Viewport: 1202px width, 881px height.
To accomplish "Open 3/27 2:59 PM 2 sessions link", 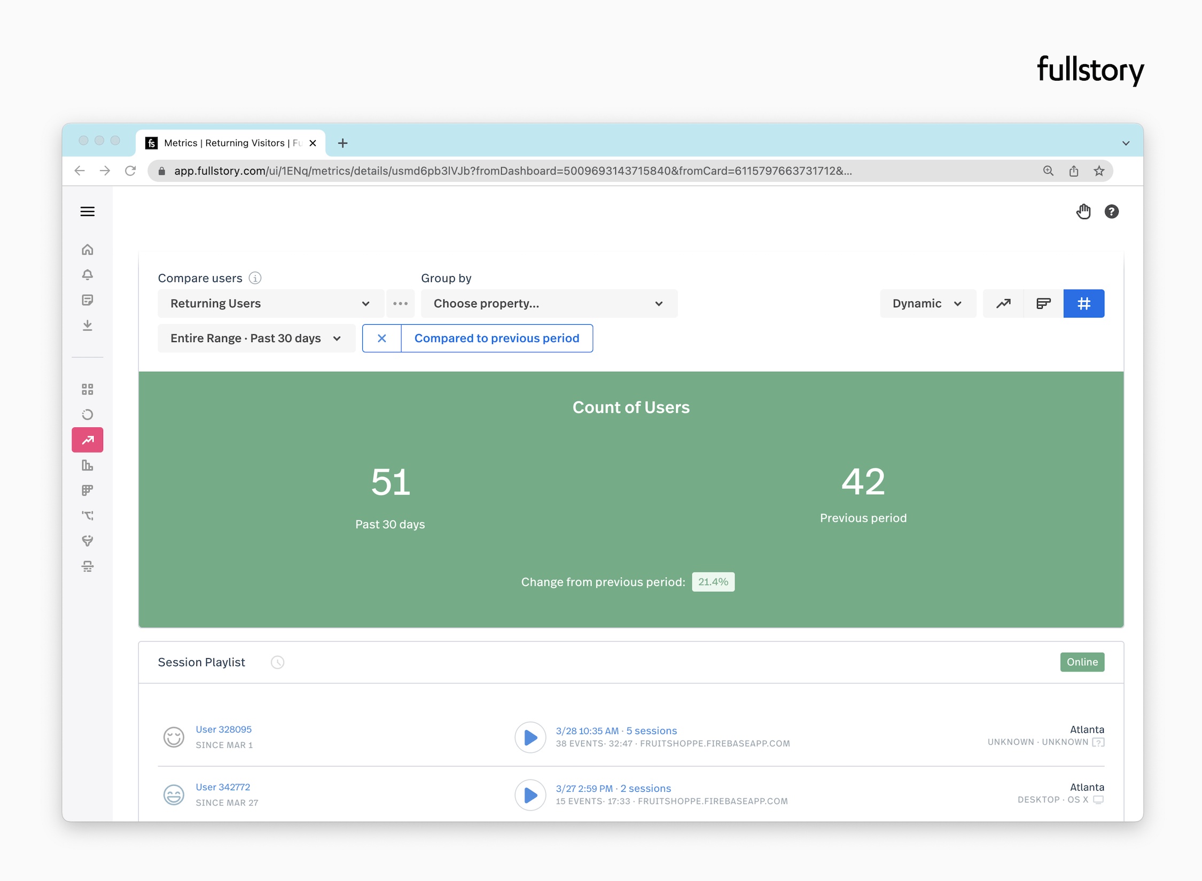I will tap(613, 788).
